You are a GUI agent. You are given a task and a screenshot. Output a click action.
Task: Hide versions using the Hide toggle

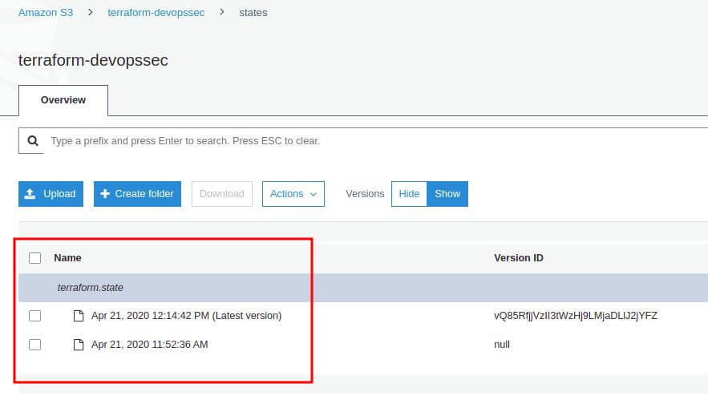coord(409,194)
